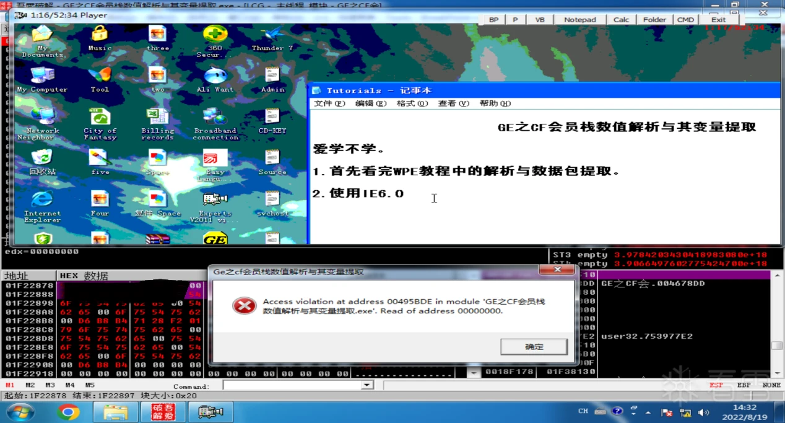Open the Source text file icon

[x=272, y=162]
